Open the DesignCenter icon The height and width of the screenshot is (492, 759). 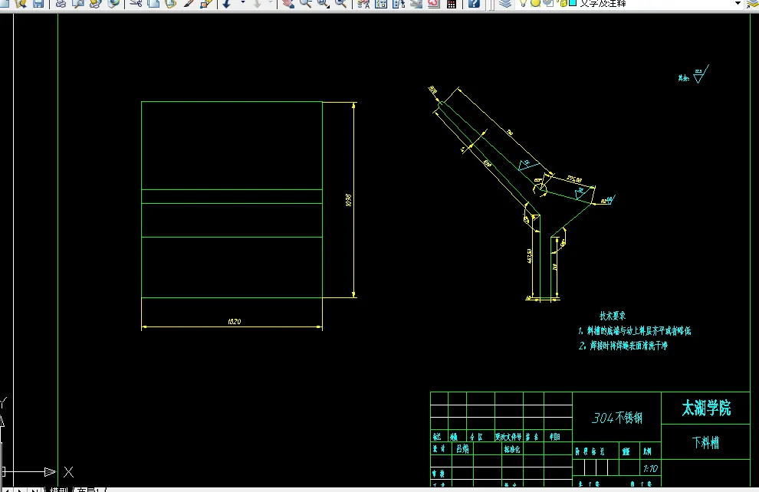[x=381, y=3]
